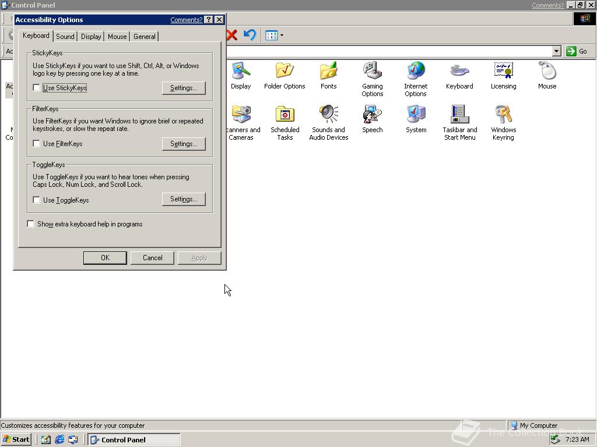
Task: Open ToggleKeys Settings button
Action: point(184,199)
